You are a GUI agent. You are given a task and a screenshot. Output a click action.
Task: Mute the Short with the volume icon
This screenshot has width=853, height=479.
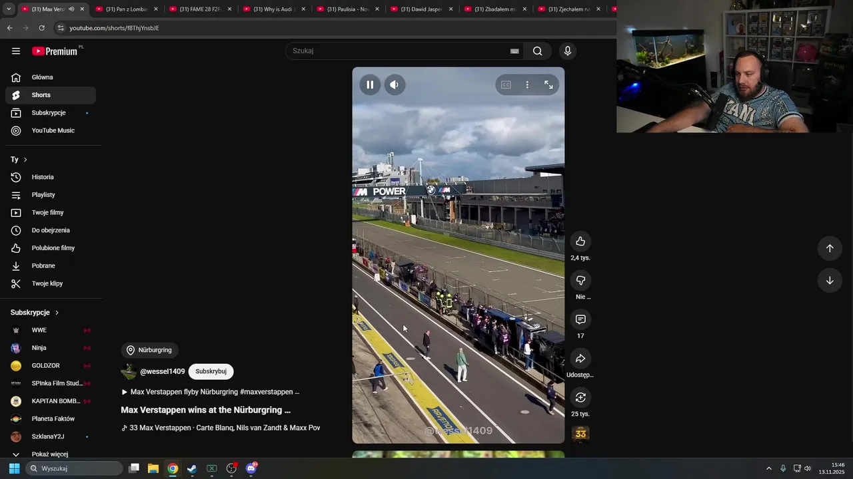point(395,84)
